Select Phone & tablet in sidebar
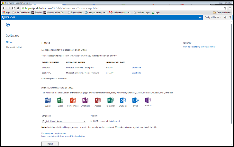234x147 pixels. [14, 48]
